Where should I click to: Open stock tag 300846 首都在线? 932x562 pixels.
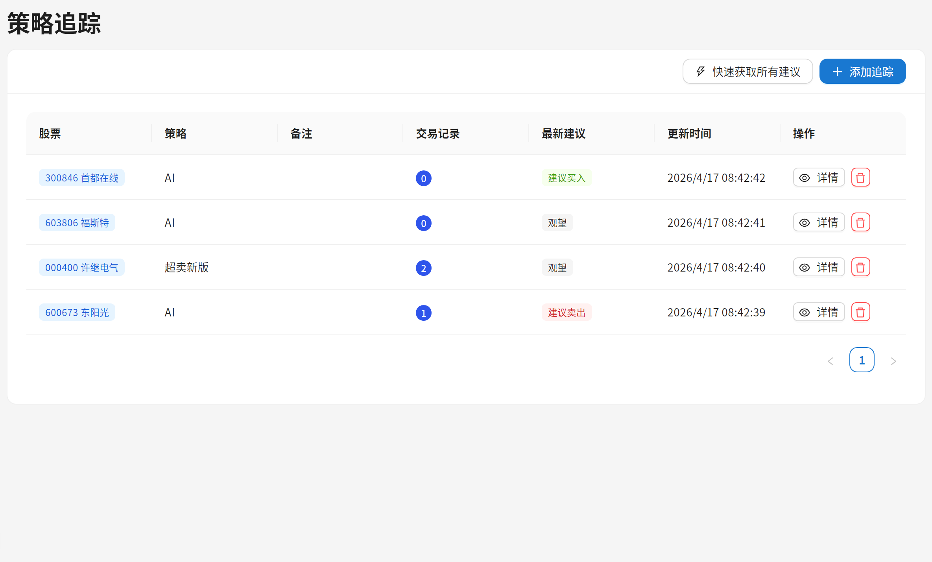[81, 178]
